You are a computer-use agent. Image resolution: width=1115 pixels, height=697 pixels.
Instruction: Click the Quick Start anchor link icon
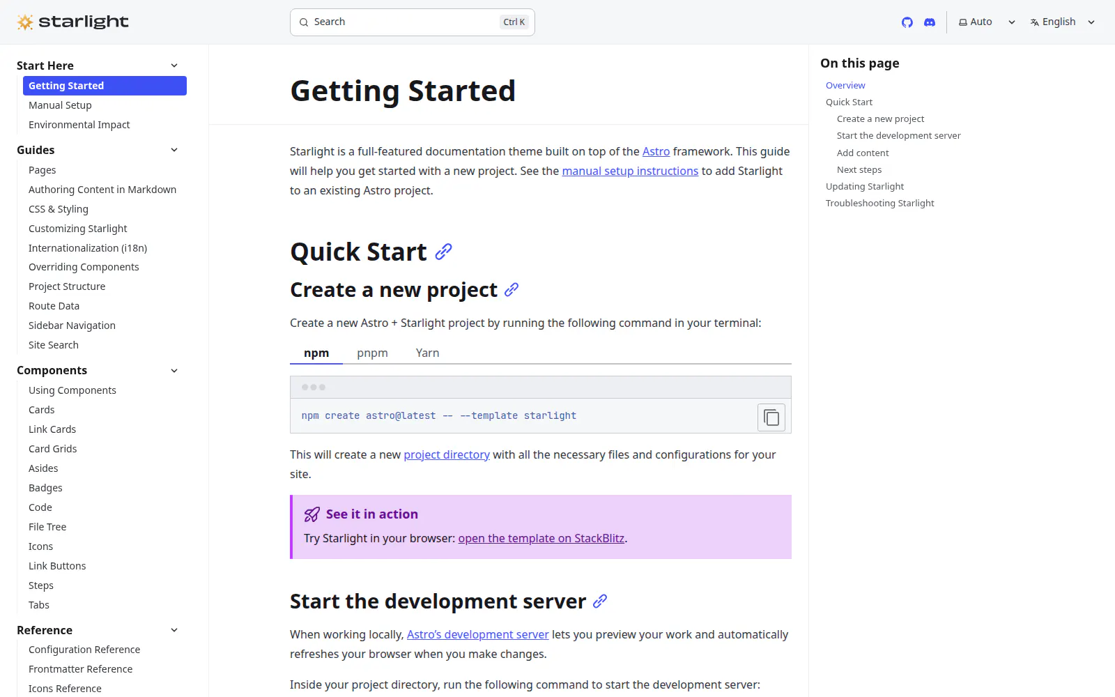(x=444, y=252)
